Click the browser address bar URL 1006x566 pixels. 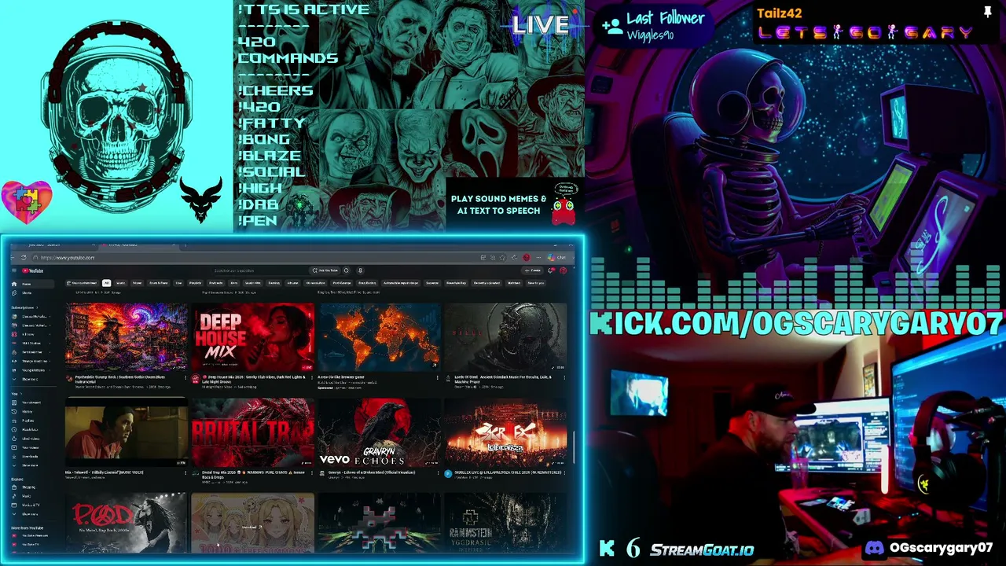68,258
